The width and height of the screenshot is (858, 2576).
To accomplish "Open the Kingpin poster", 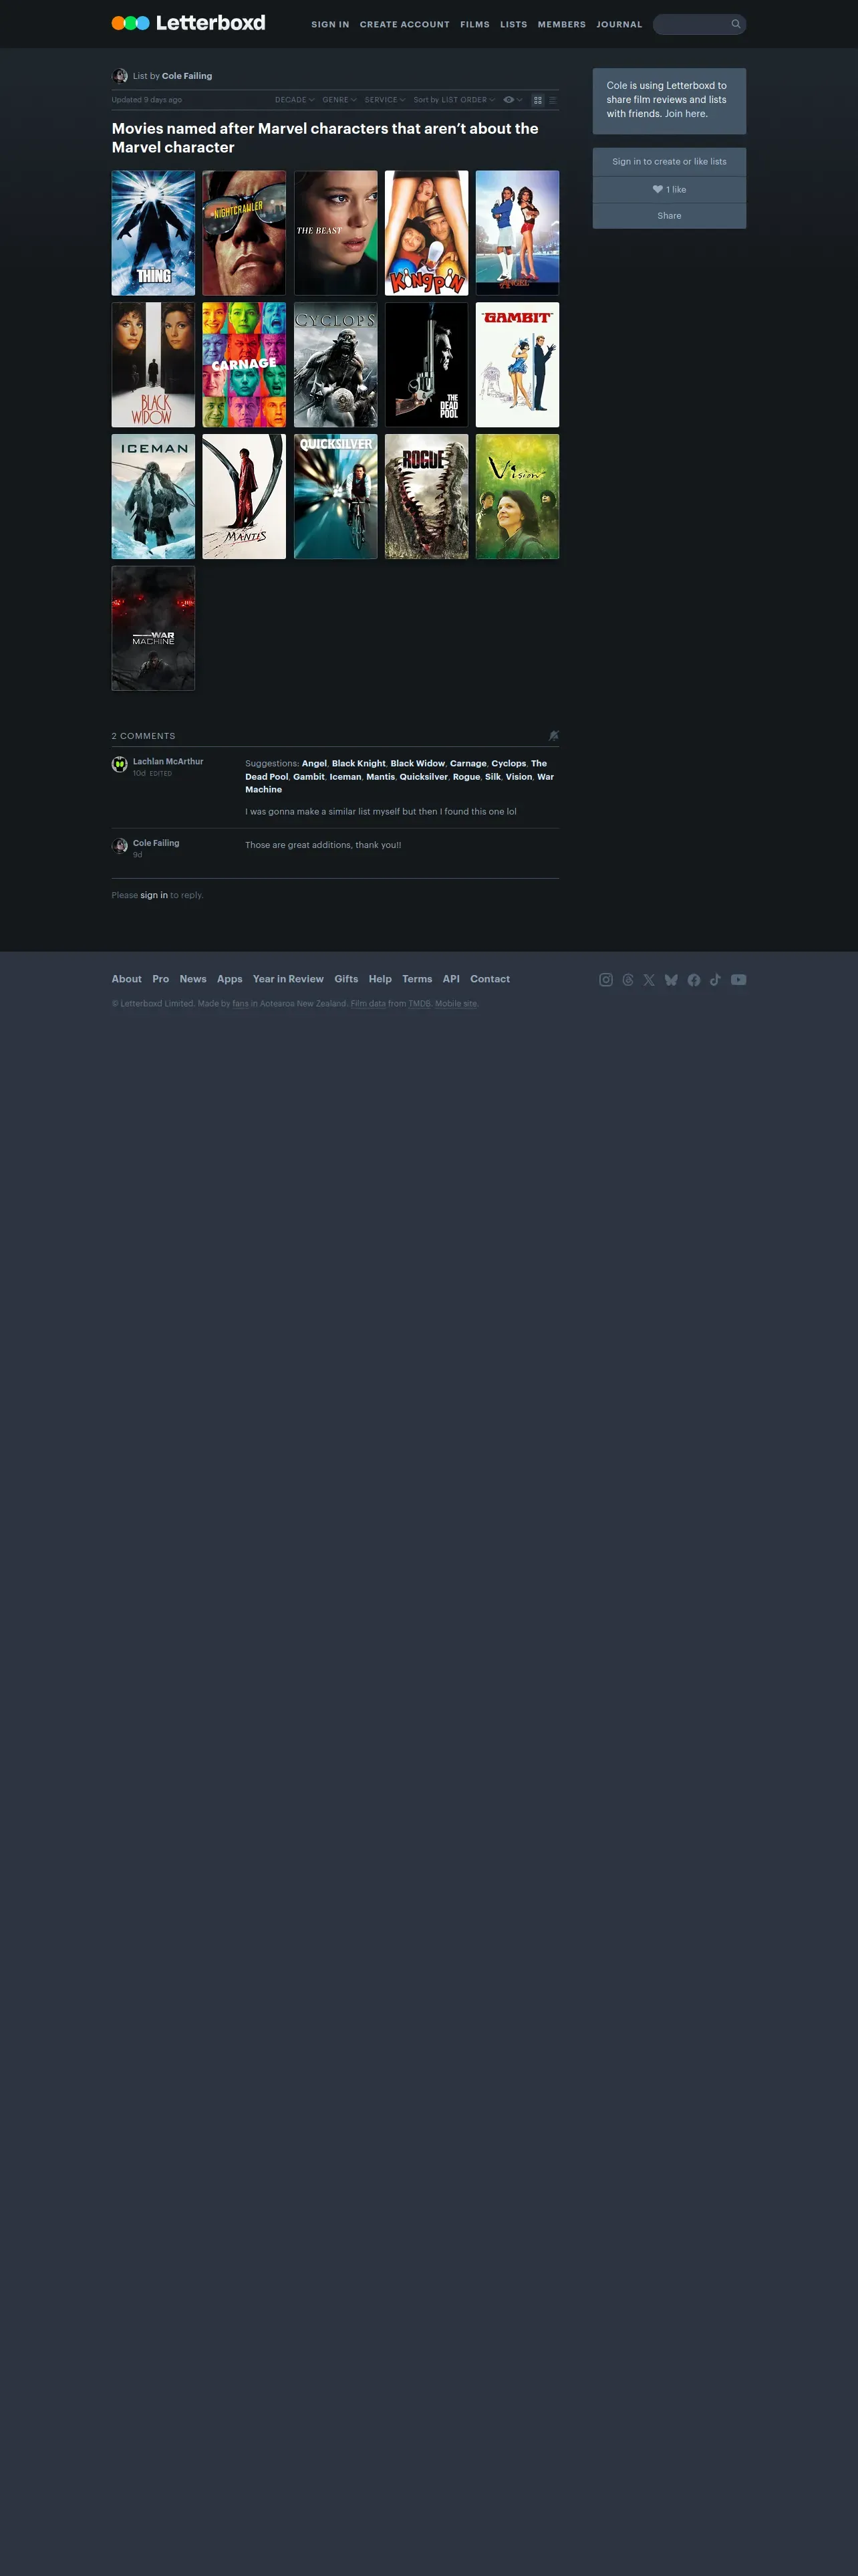I will [x=426, y=233].
